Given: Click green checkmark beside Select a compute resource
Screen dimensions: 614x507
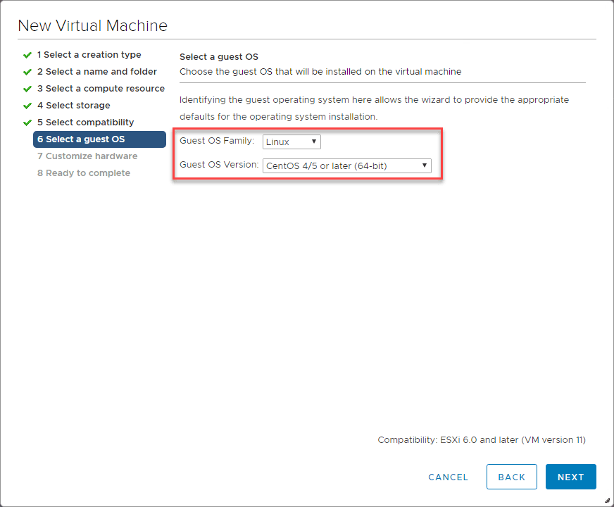Looking at the screenshot, I should coord(27,89).
